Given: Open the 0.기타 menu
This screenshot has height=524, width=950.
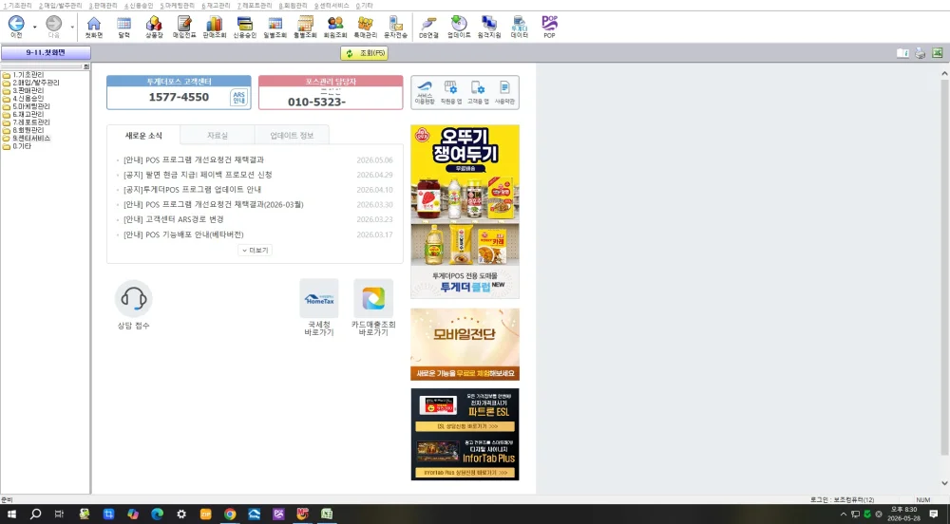Looking at the screenshot, I should pyautogui.click(x=364, y=6).
